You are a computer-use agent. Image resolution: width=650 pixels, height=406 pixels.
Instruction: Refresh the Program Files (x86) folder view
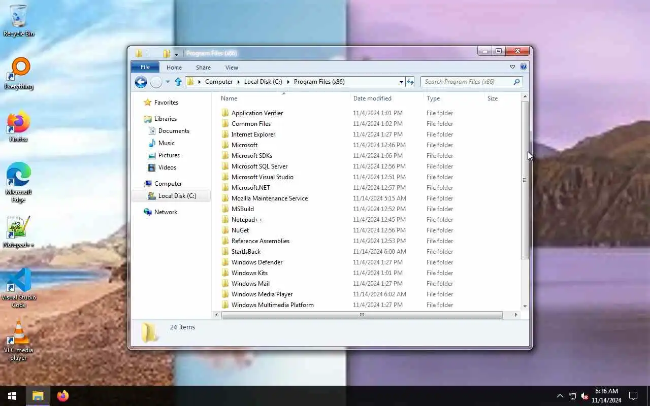pyautogui.click(x=410, y=82)
